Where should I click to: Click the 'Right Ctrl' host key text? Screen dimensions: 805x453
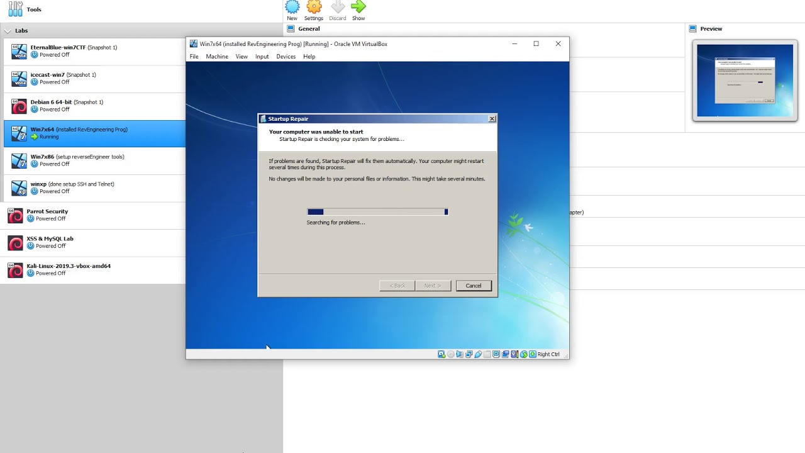pos(548,354)
